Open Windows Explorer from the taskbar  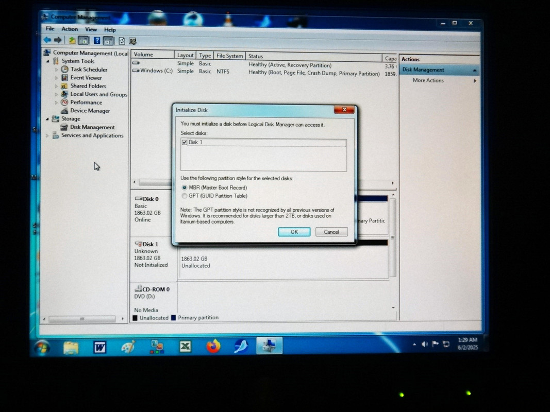click(x=71, y=347)
